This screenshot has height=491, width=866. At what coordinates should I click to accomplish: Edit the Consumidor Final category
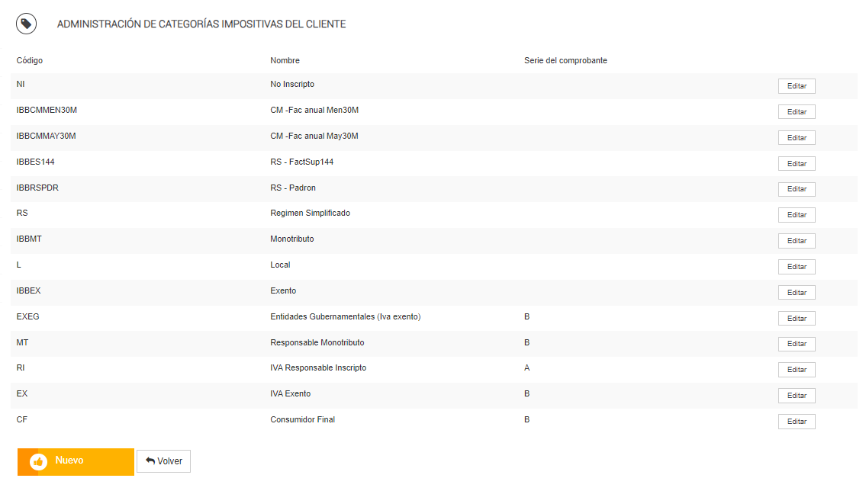tap(797, 422)
